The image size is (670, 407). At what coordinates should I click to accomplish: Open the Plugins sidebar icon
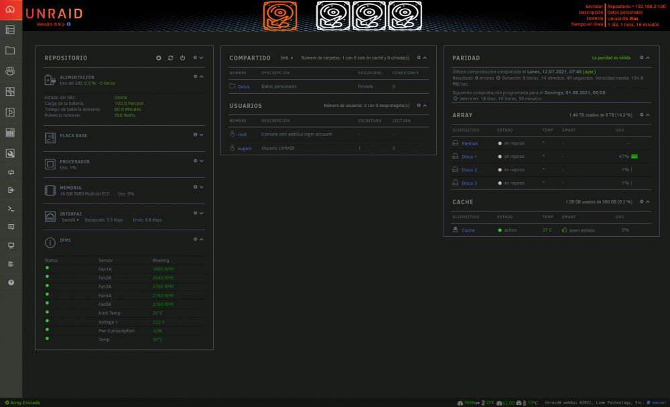tap(10, 112)
